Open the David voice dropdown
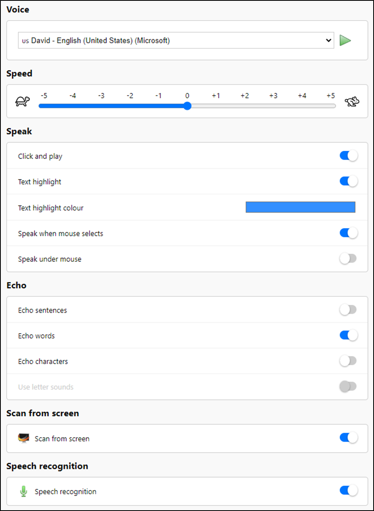Screen dimensions: 374x511 pyautogui.click(x=176, y=40)
